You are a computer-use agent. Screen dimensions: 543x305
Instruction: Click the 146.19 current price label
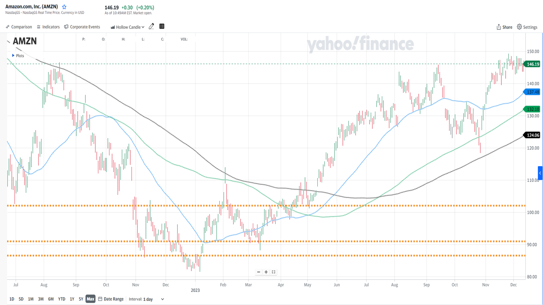coord(532,64)
